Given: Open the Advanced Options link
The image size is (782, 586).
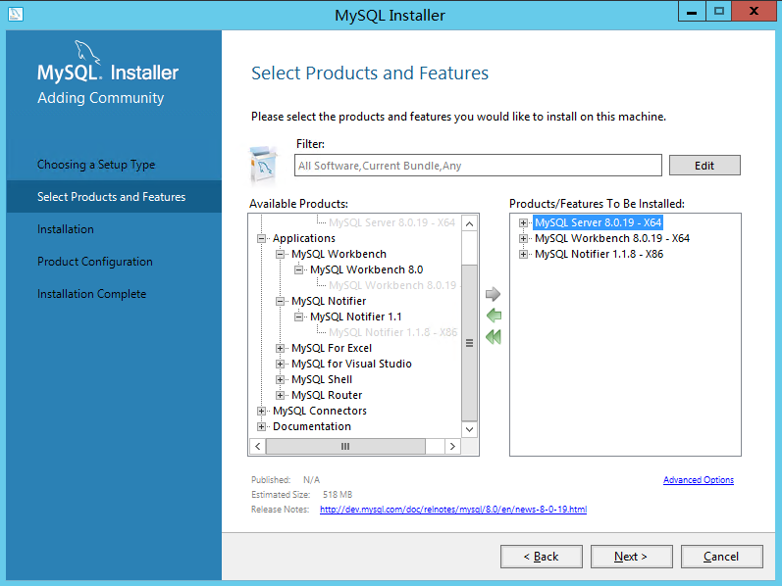Looking at the screenshot, I should (x=699, y=480).
